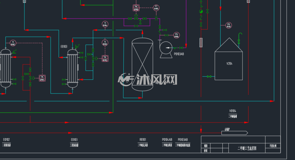Click the P0103AB label beside pump

[x=179, y=54]
